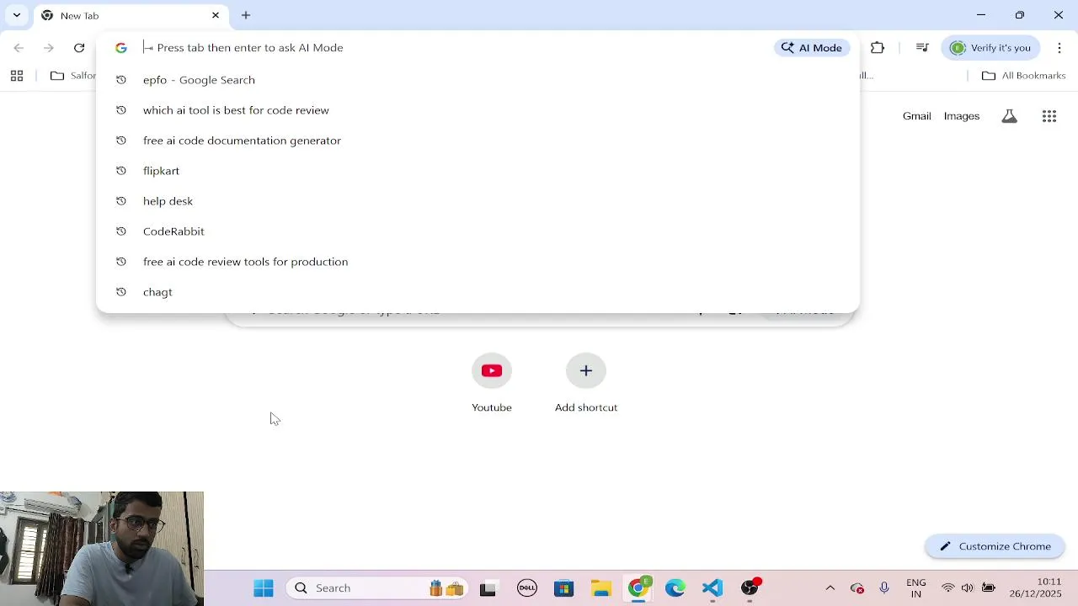Select the epfo - Google Search suggestion
Screen dimensions: 1078x606
[x=478, y=80]
